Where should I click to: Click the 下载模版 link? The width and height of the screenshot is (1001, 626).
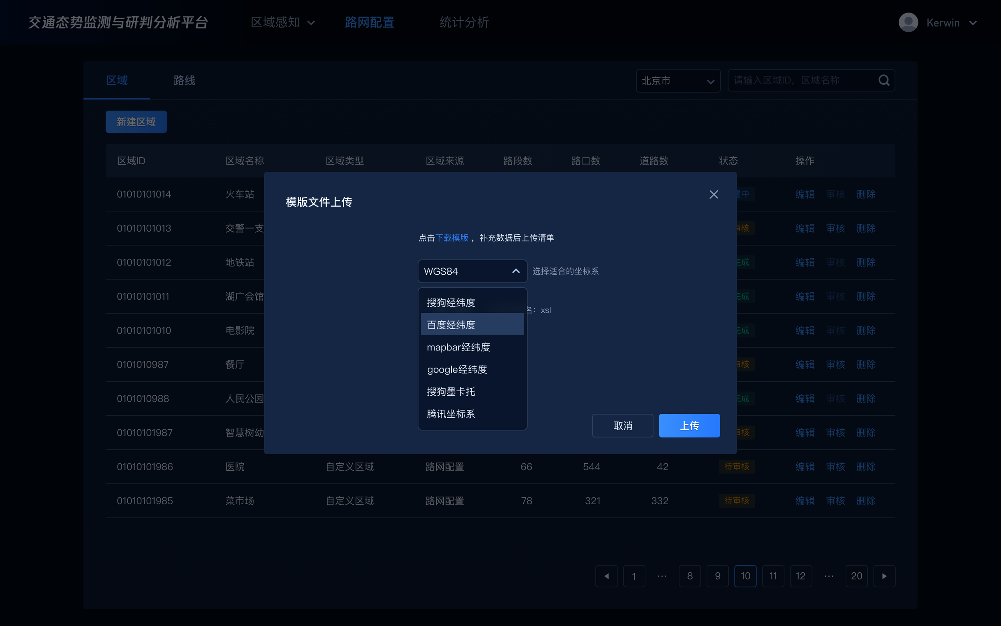(452, 238)
